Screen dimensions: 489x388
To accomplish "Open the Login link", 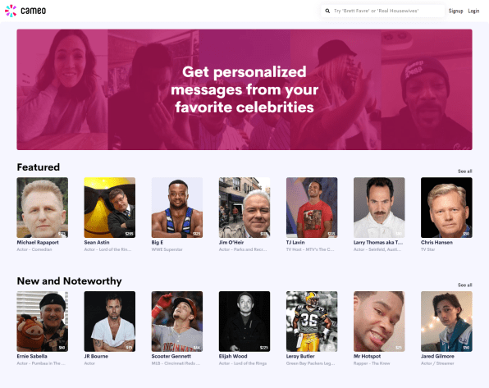I will (x=473, y=11).
